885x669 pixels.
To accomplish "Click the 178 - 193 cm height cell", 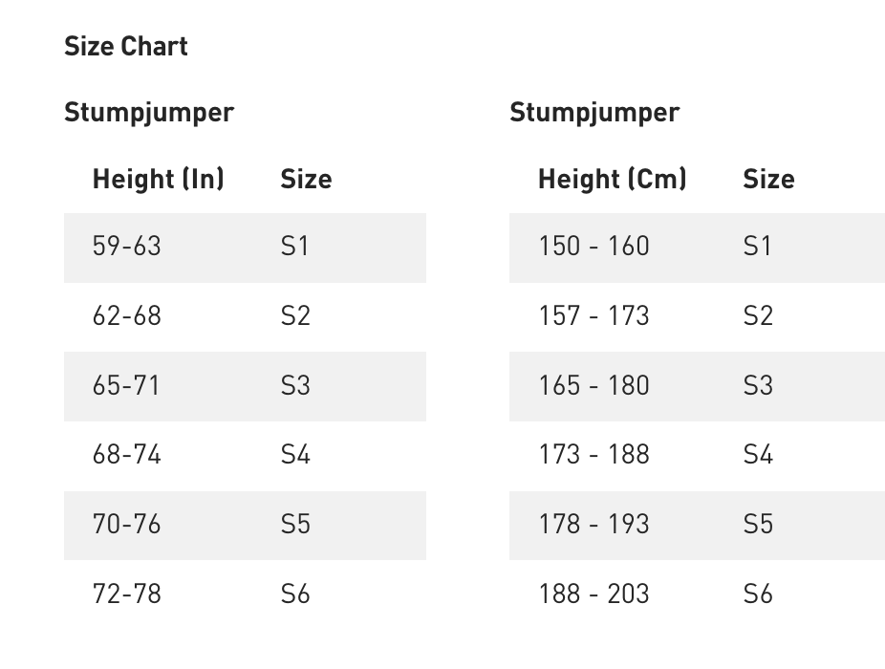I will (594, 525).
